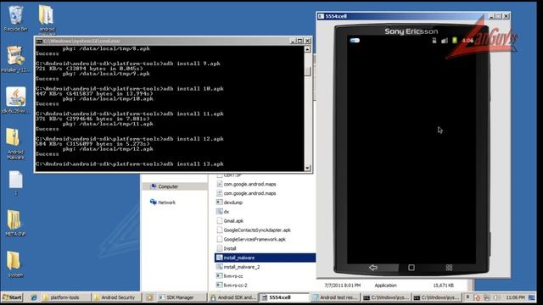Image resolution: width=543 pixels, height=305 pixels.
Task: Click the 5554:cell emulator title bar icon
Action: pos(321,16)
